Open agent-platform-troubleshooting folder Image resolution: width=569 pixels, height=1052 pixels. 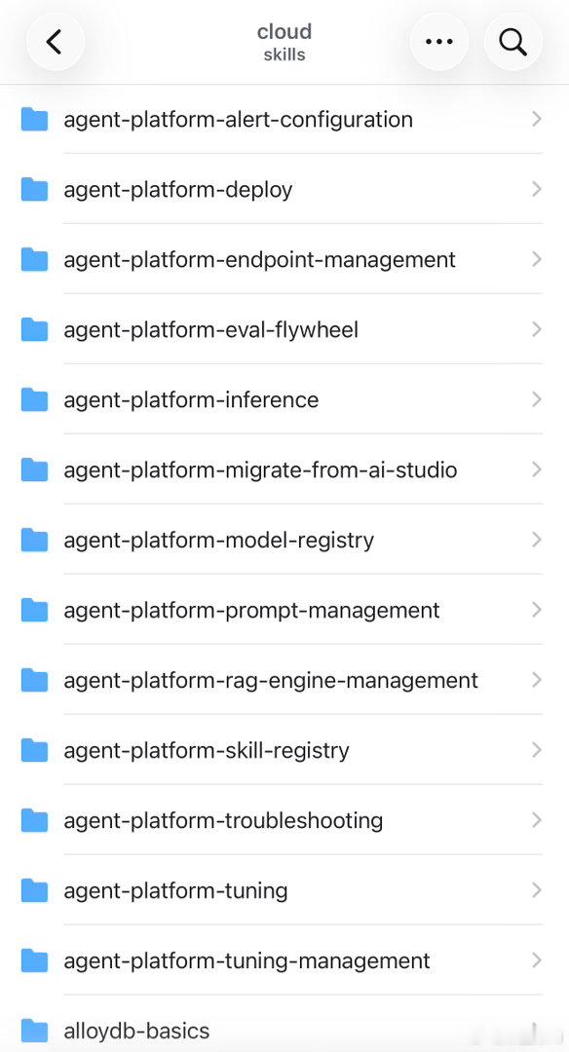tap(284, 820)
